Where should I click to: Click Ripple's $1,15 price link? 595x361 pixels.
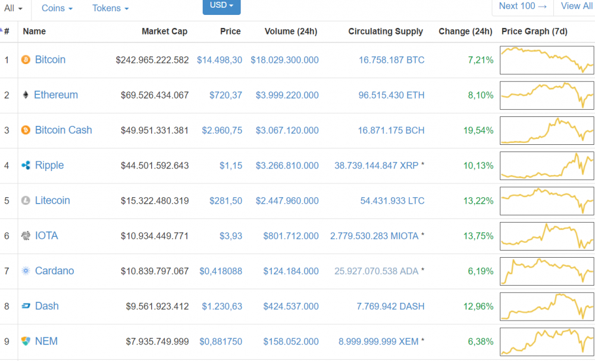pos(230,166)
